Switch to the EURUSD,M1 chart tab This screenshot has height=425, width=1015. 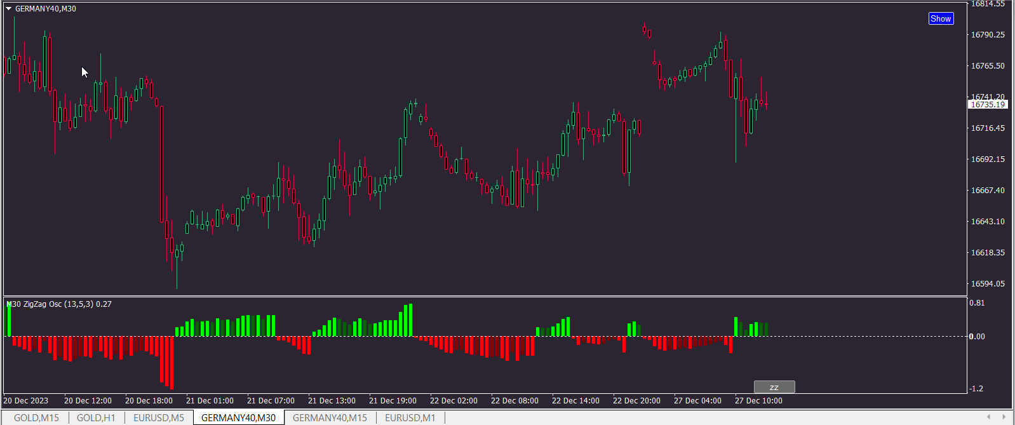(410, 417)
